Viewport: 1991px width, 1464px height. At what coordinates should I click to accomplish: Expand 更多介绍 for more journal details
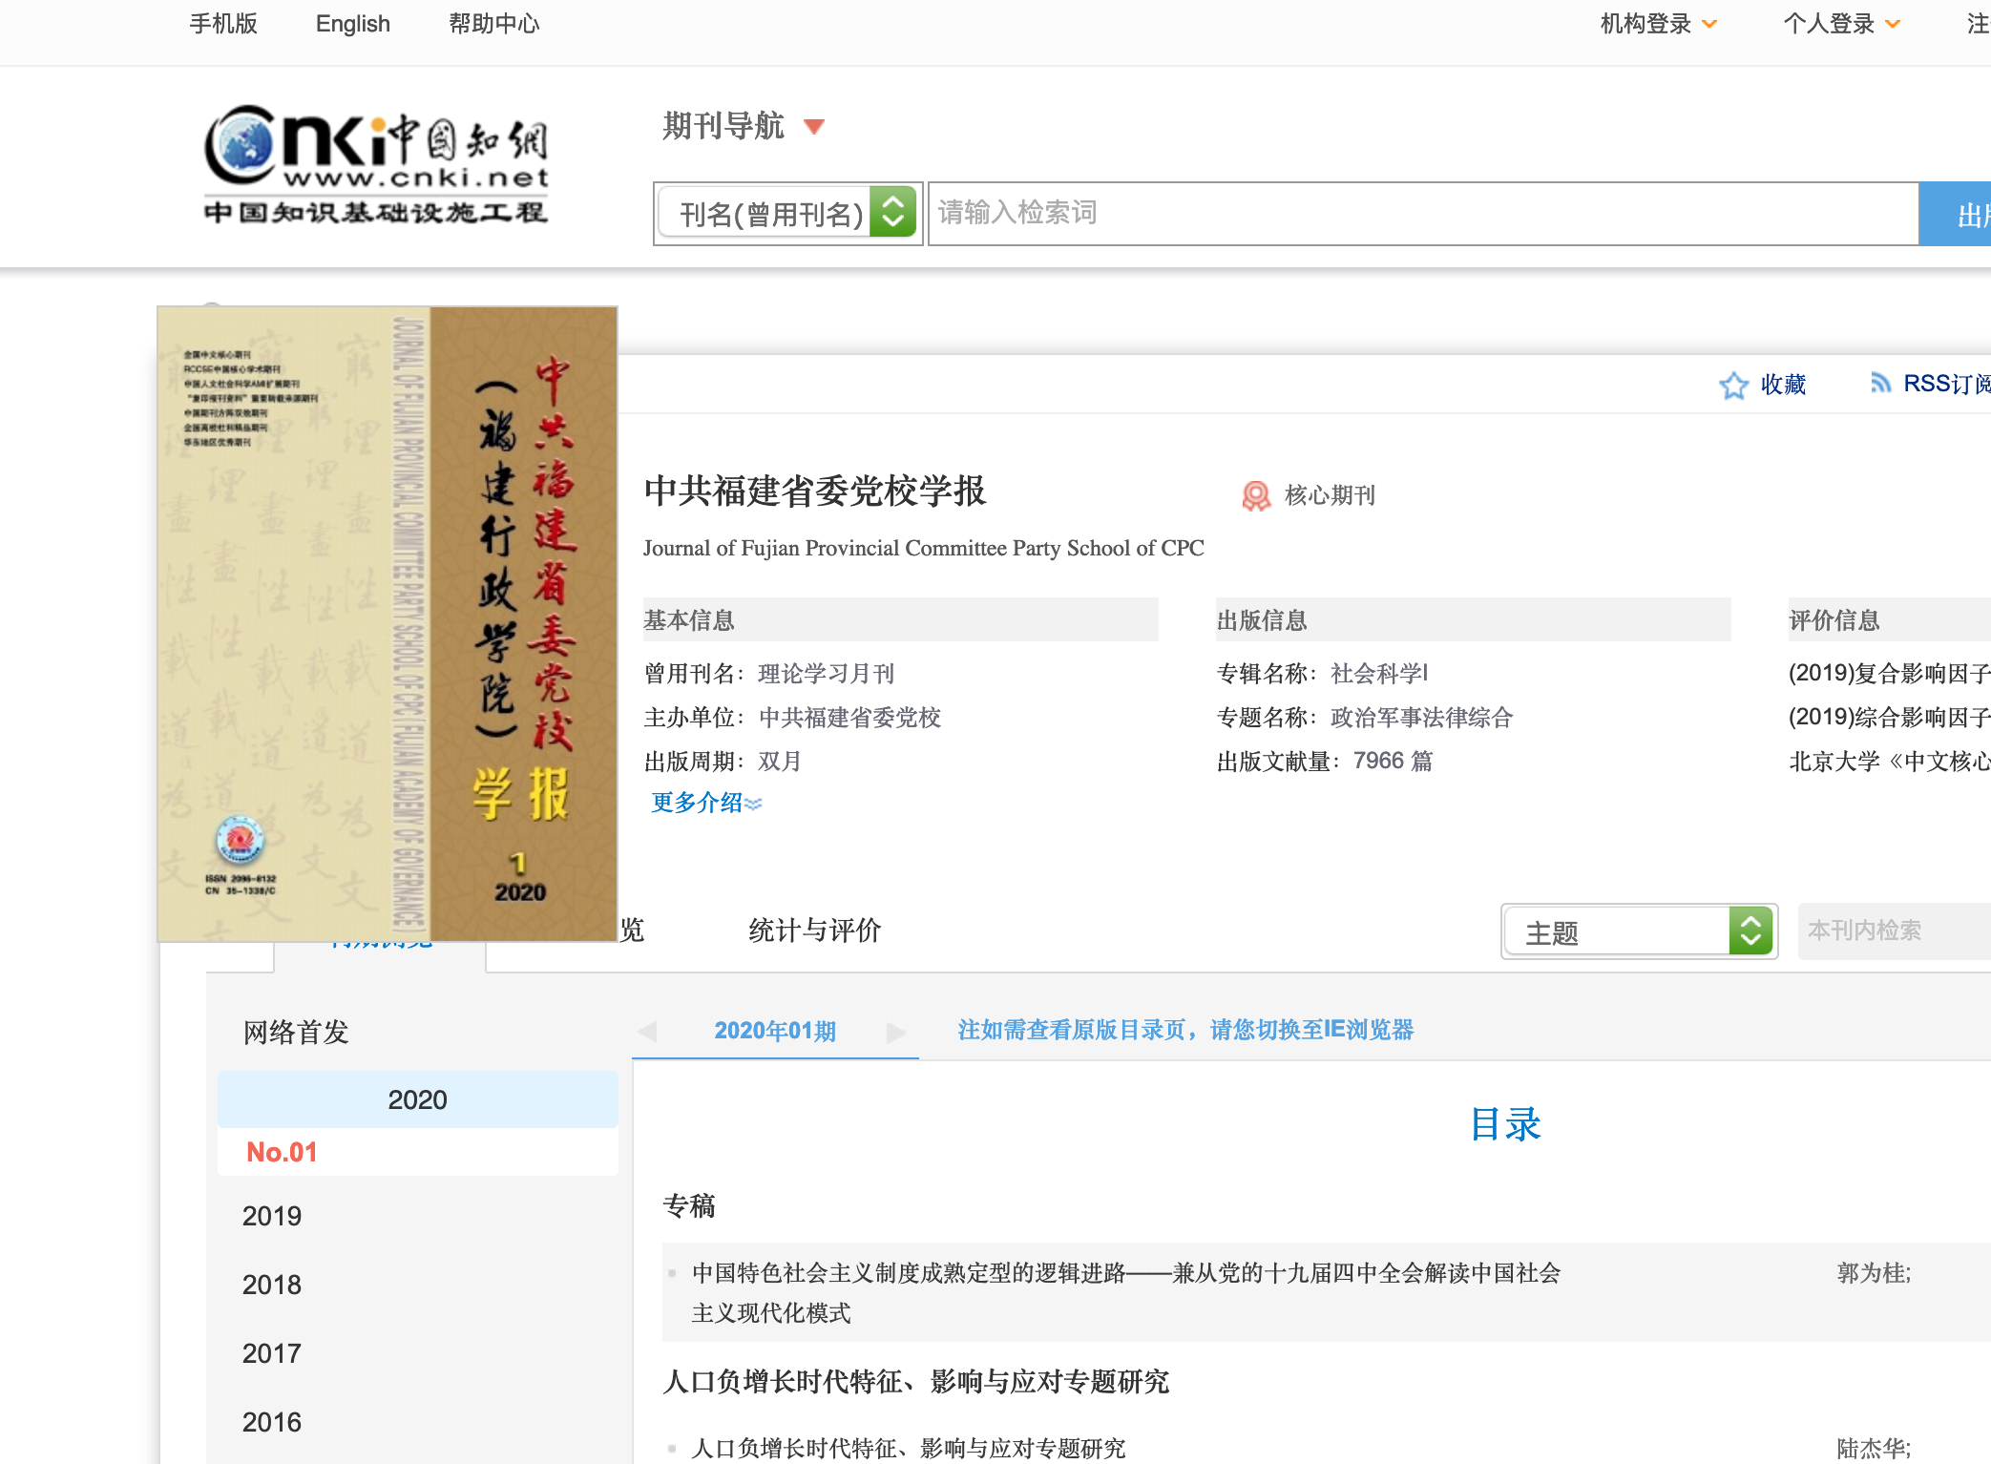click(706, 803)
